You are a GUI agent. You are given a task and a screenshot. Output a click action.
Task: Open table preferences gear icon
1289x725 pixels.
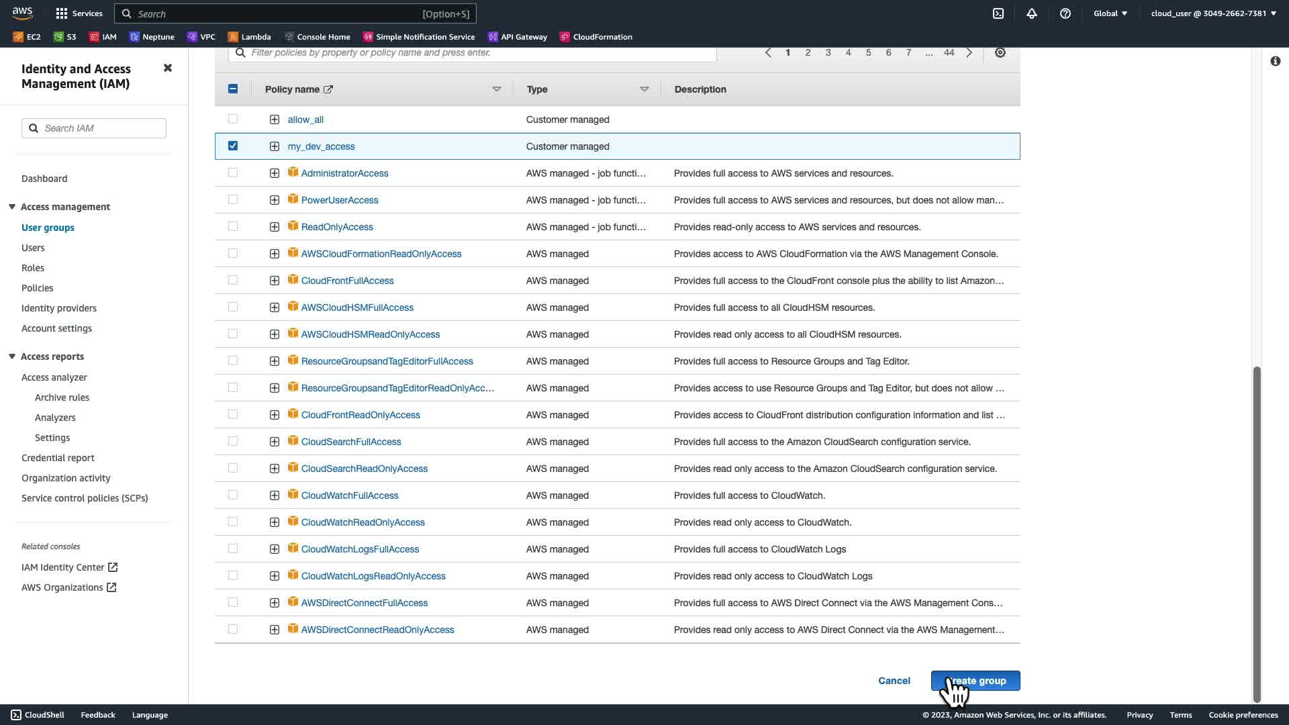(1000, 52)
